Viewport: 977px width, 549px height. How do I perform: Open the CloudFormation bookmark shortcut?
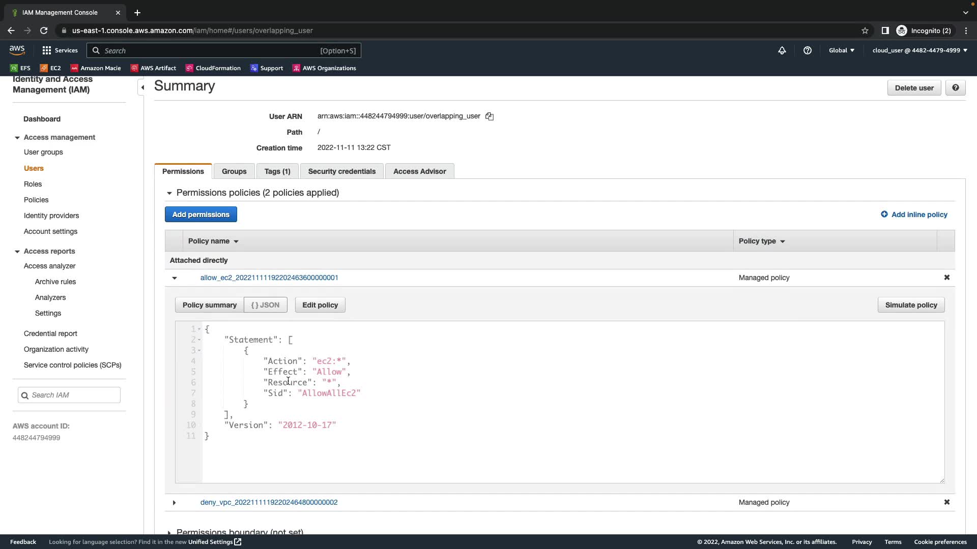(213, 68)
